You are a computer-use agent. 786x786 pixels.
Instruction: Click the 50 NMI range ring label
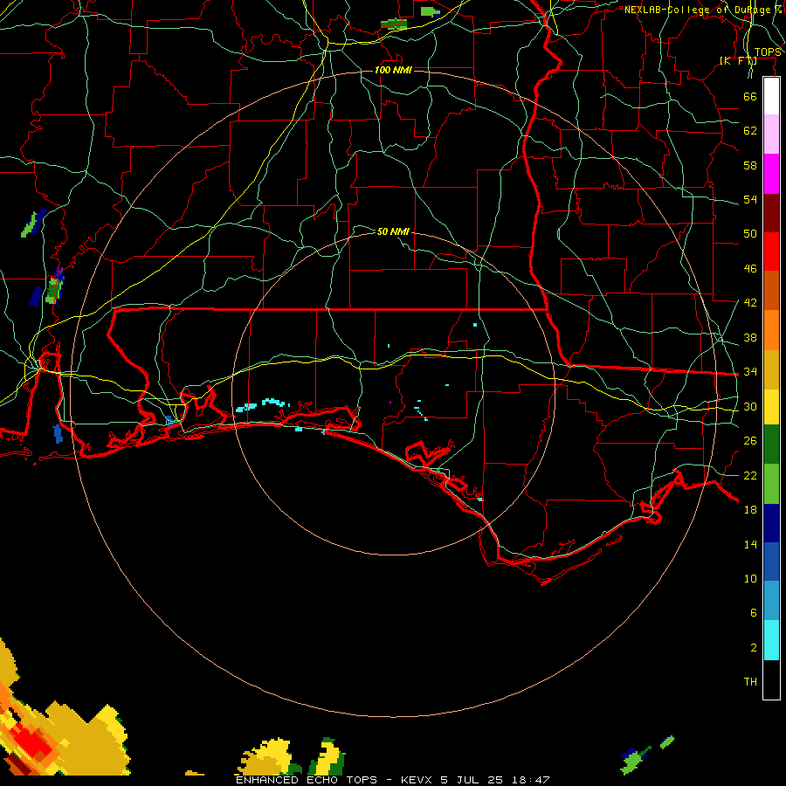(393, 231)
